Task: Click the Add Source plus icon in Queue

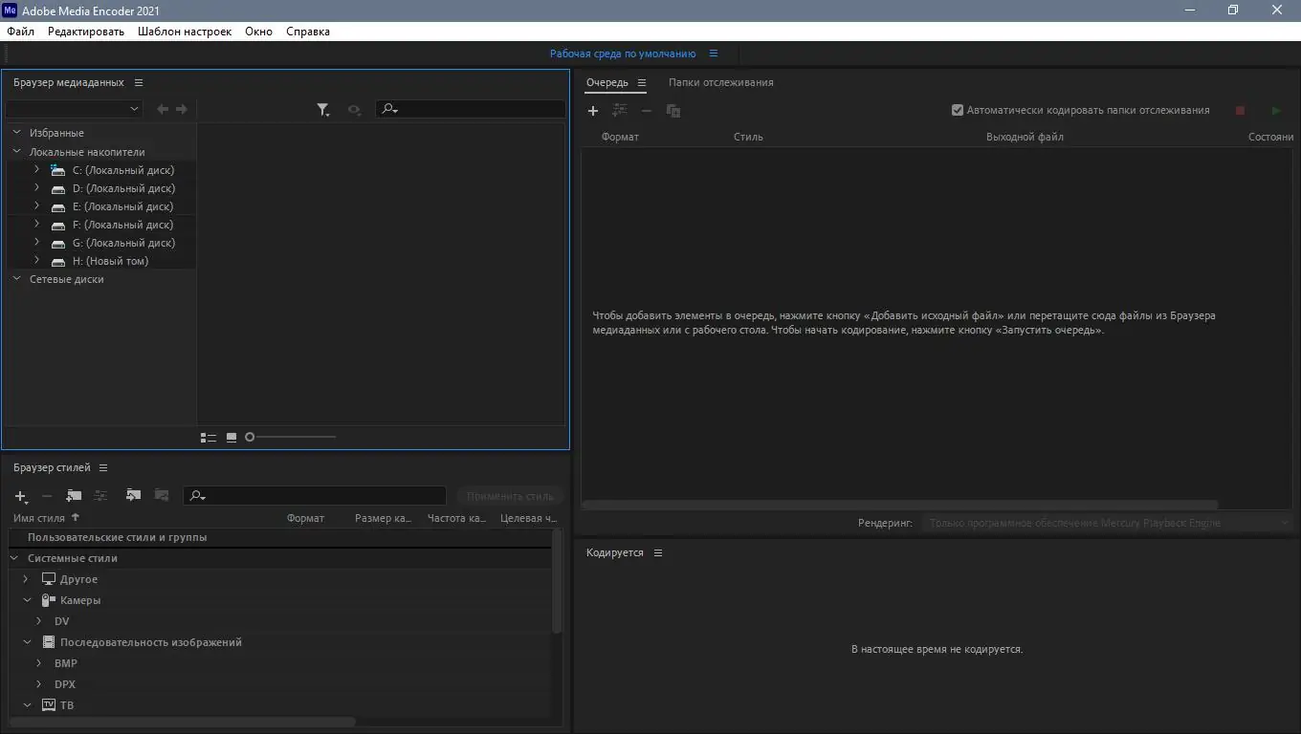Action: (x=593, y=111)
